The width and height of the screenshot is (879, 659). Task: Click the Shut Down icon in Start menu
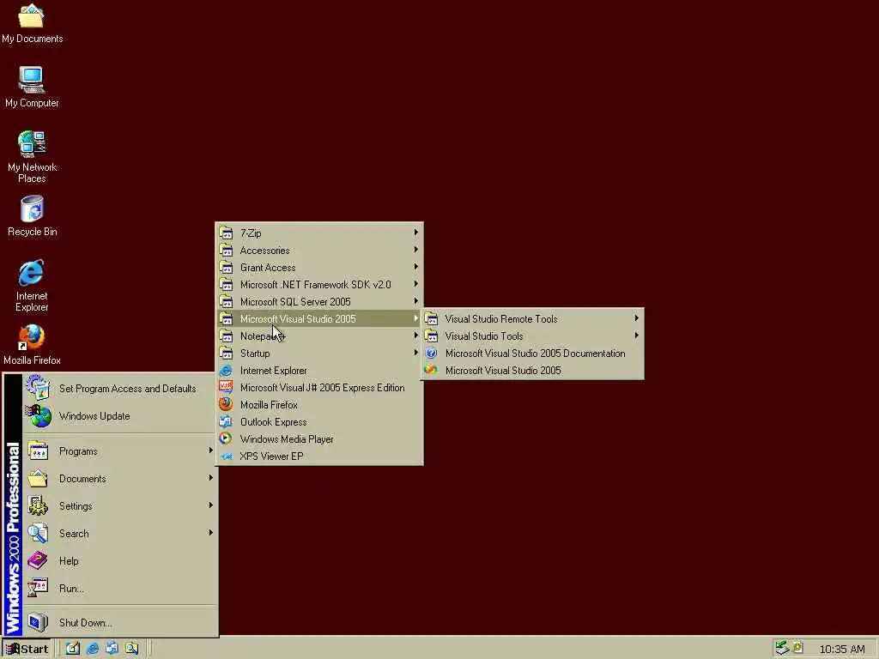[38, 623]
